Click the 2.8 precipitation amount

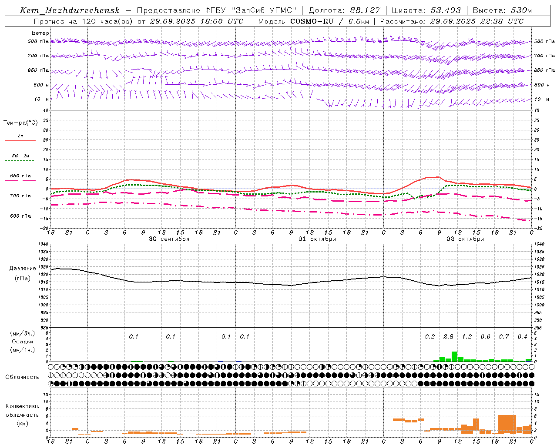448,337
